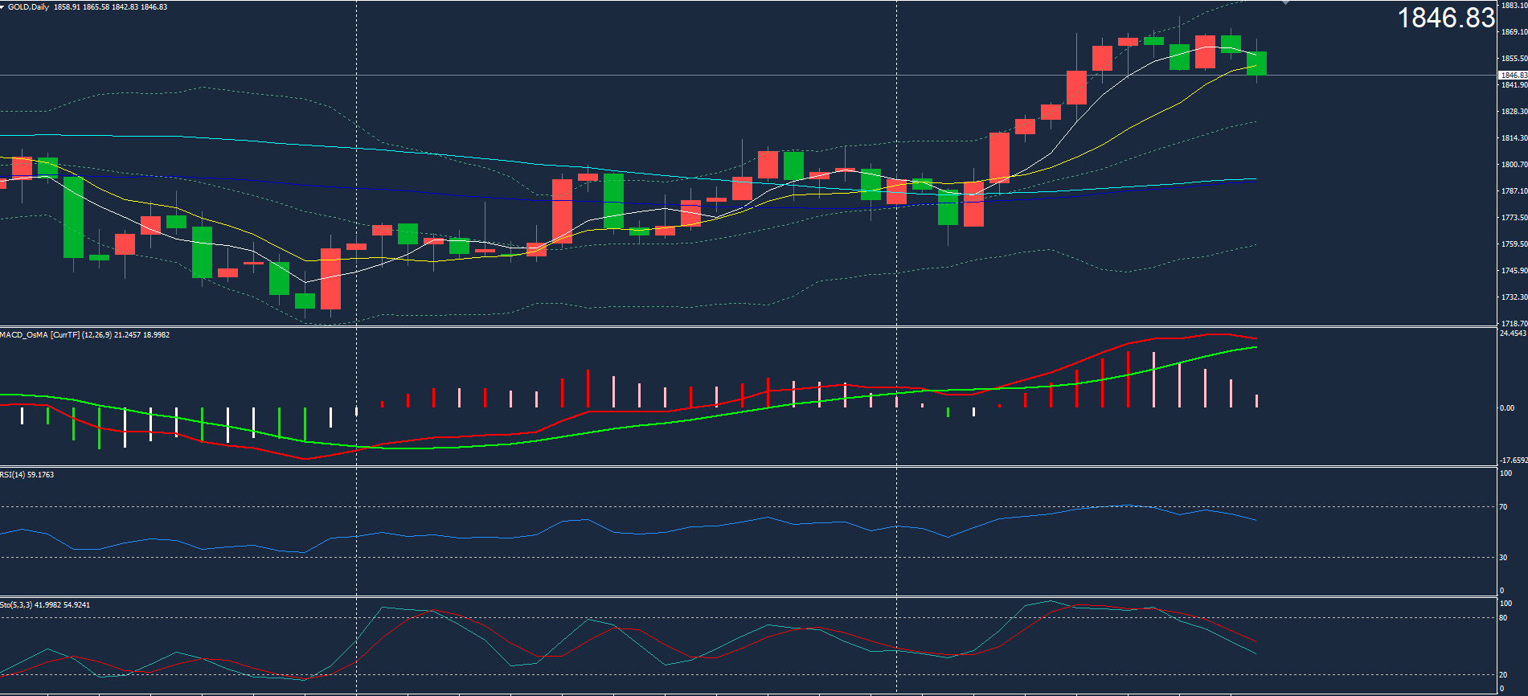1528x696 pixels.
Task: Click the 1841.90 price axis label
Action: pos(1514,85)
